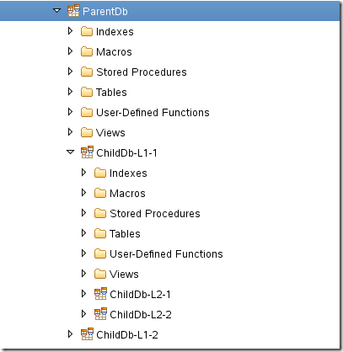Select ParentDb's Stored Procedures label
The width and height of the screenshot is (343, 352).
[x=142, y=72]
